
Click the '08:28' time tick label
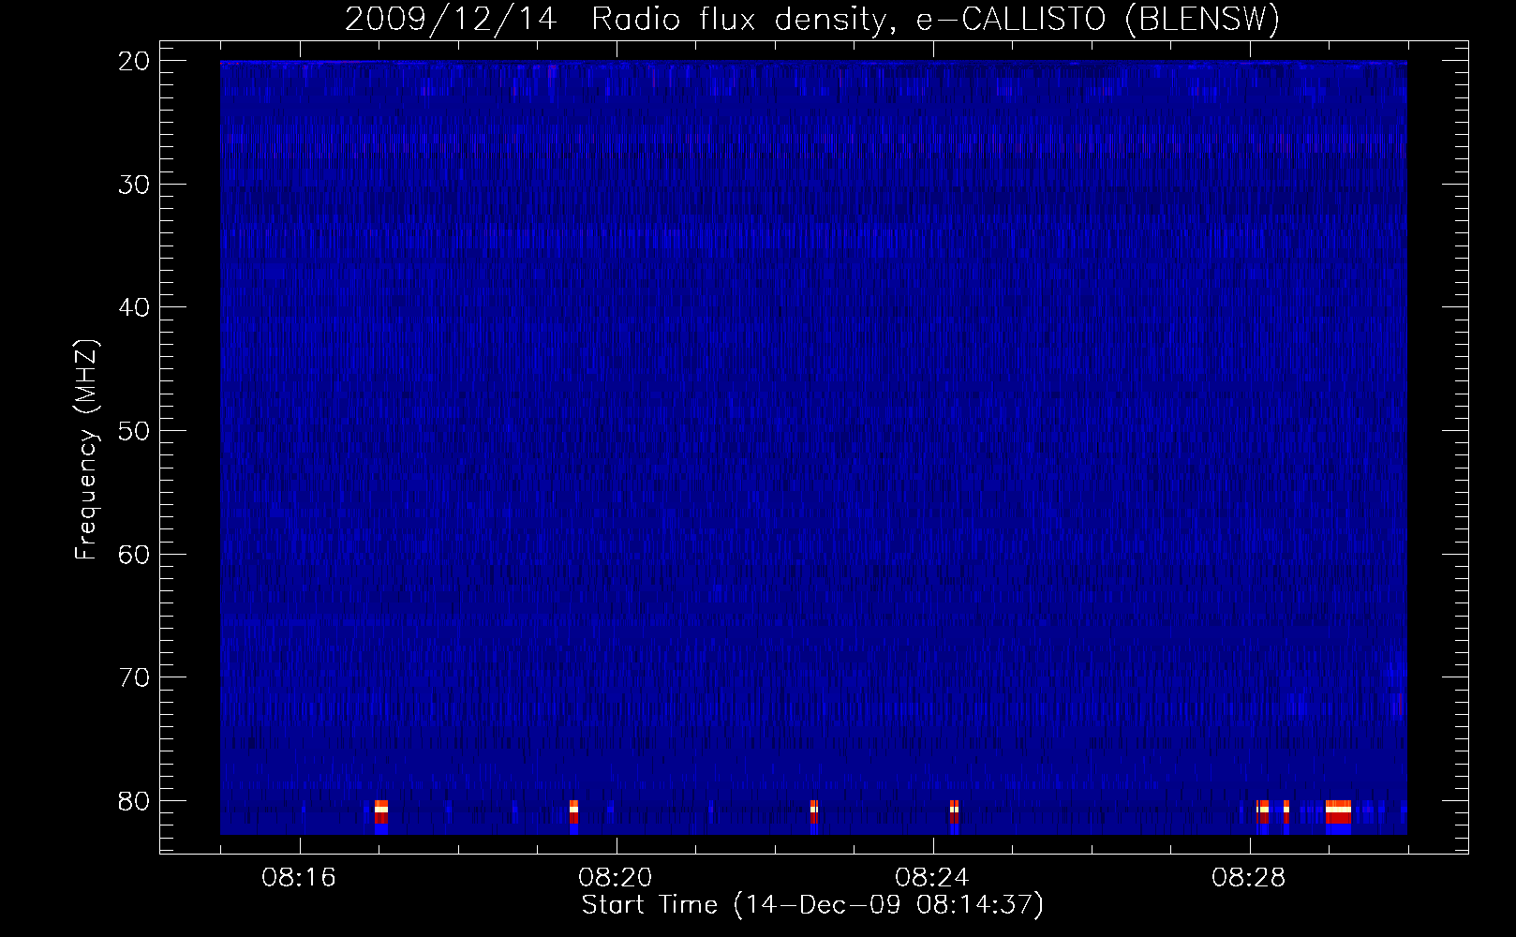click(1249, 878)
